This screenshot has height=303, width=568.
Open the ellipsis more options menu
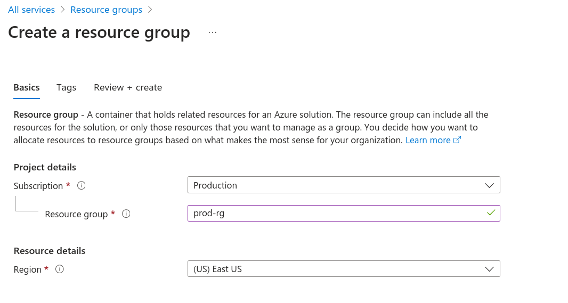(x=213, y=32)
